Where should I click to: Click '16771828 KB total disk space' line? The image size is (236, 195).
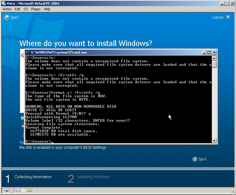point(64,131)
